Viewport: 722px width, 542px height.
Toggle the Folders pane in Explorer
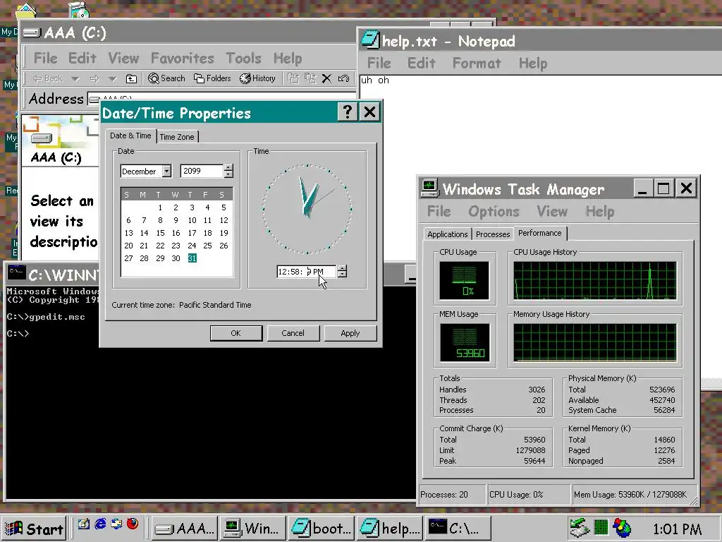(x=212, y=78)
